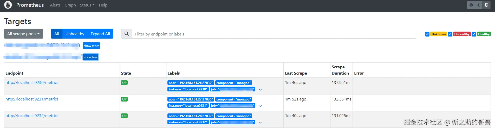Screen dimensions: 495x130
Task: Expand labels for localhost:9232 row
Action: tap(260, 122)
